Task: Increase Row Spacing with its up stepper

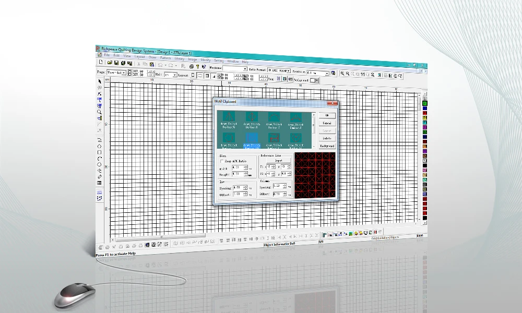Action: (245, 186)
